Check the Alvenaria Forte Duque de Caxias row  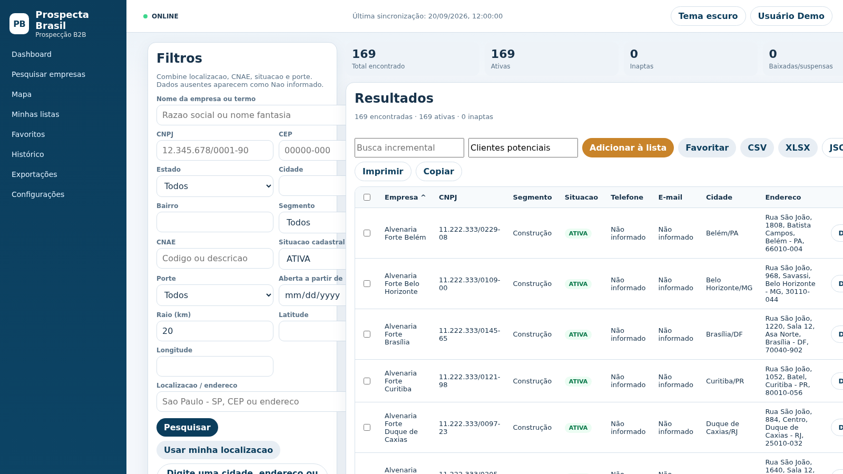click(x=367, y=428)
